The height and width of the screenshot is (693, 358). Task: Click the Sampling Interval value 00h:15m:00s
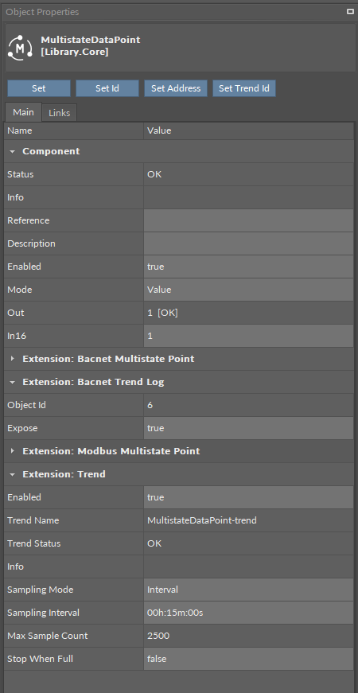click(248, 613)
